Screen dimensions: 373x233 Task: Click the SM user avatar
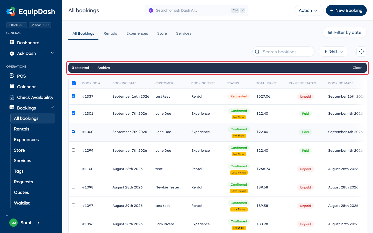tap(13, 223)
